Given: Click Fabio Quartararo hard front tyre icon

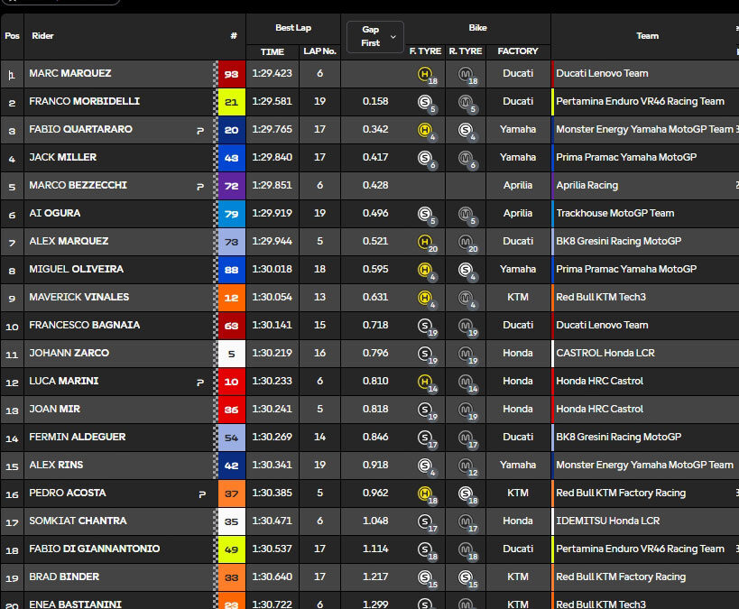Looking at the screenshot, I should [x=425, y=130].
